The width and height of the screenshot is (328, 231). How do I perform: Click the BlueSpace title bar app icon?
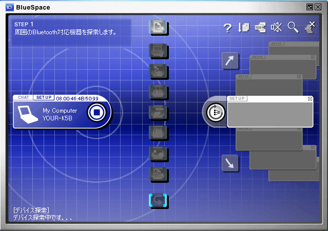click(x=9, y=7)
